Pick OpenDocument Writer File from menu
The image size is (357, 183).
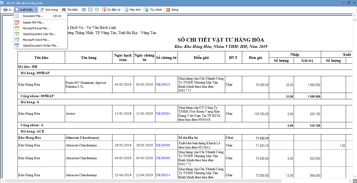click(x=41, y=46)
